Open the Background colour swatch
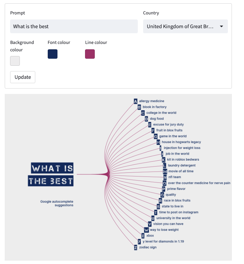Screen dimensions: 244x264 [x=15, y=61]
